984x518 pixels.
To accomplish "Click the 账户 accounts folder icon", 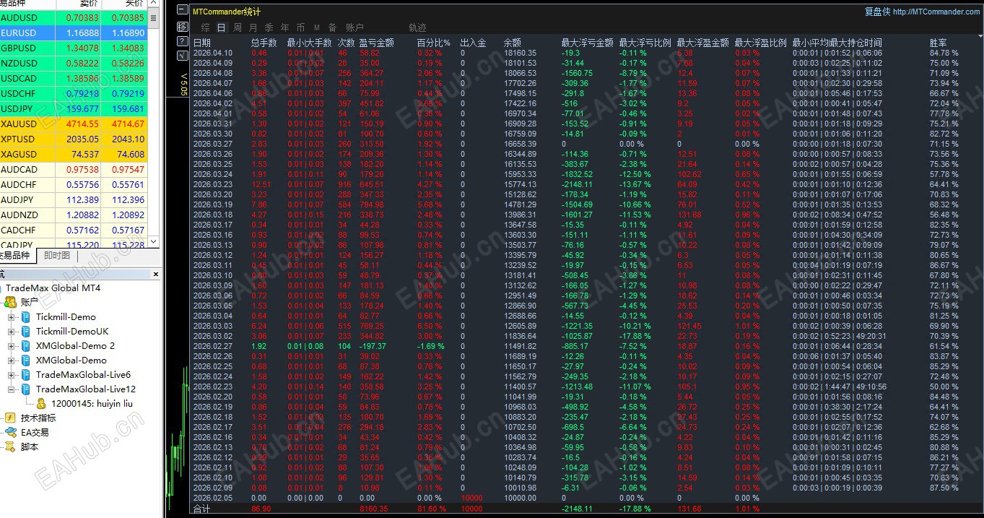I will (x=11, y=303).
